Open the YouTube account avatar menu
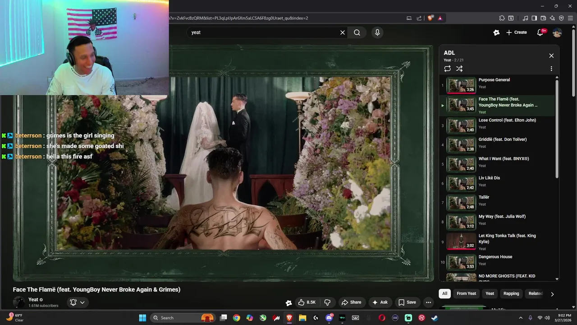This screenshot has height=325, width=577. click(557, 32)
